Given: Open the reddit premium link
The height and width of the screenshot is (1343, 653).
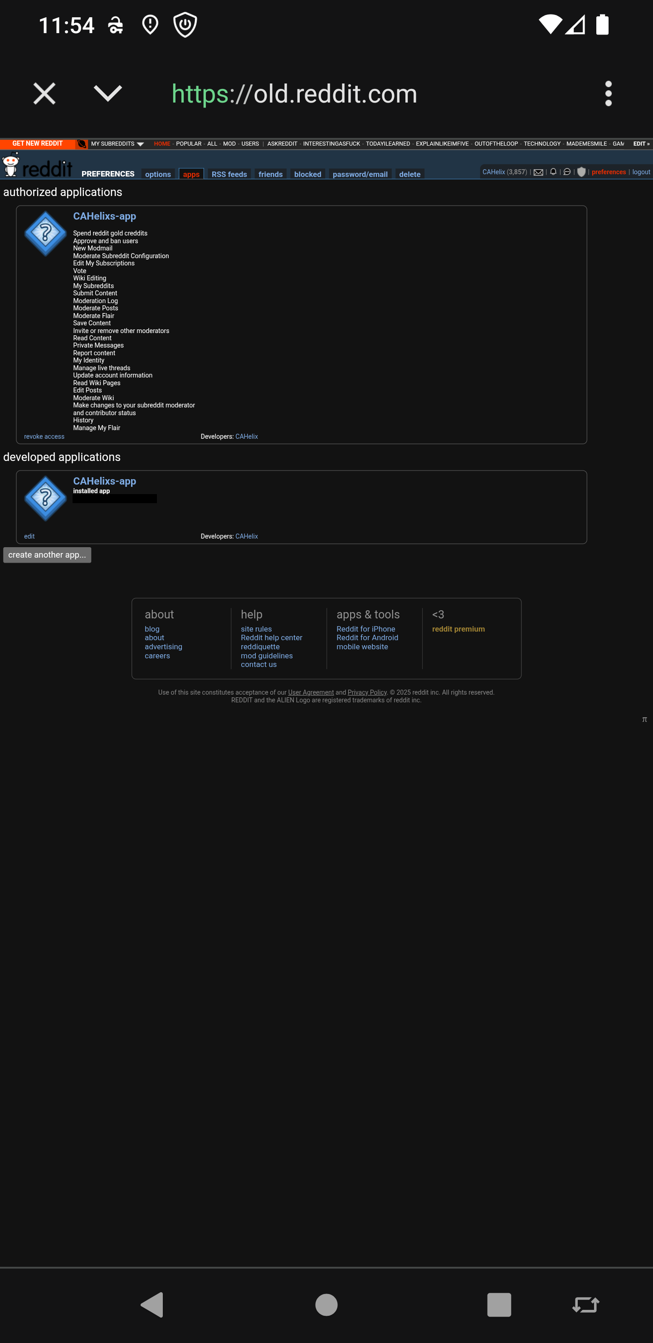Looking at the screenshot, I should click(x=458, y=629).
